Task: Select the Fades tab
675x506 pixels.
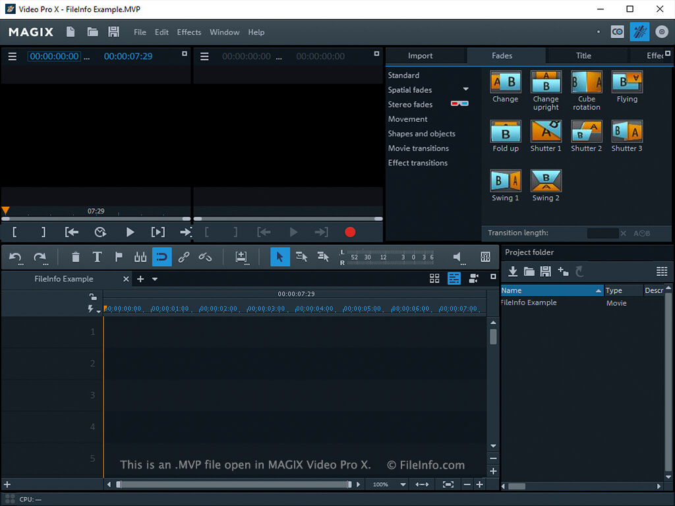Action: (x=502, y=55)
